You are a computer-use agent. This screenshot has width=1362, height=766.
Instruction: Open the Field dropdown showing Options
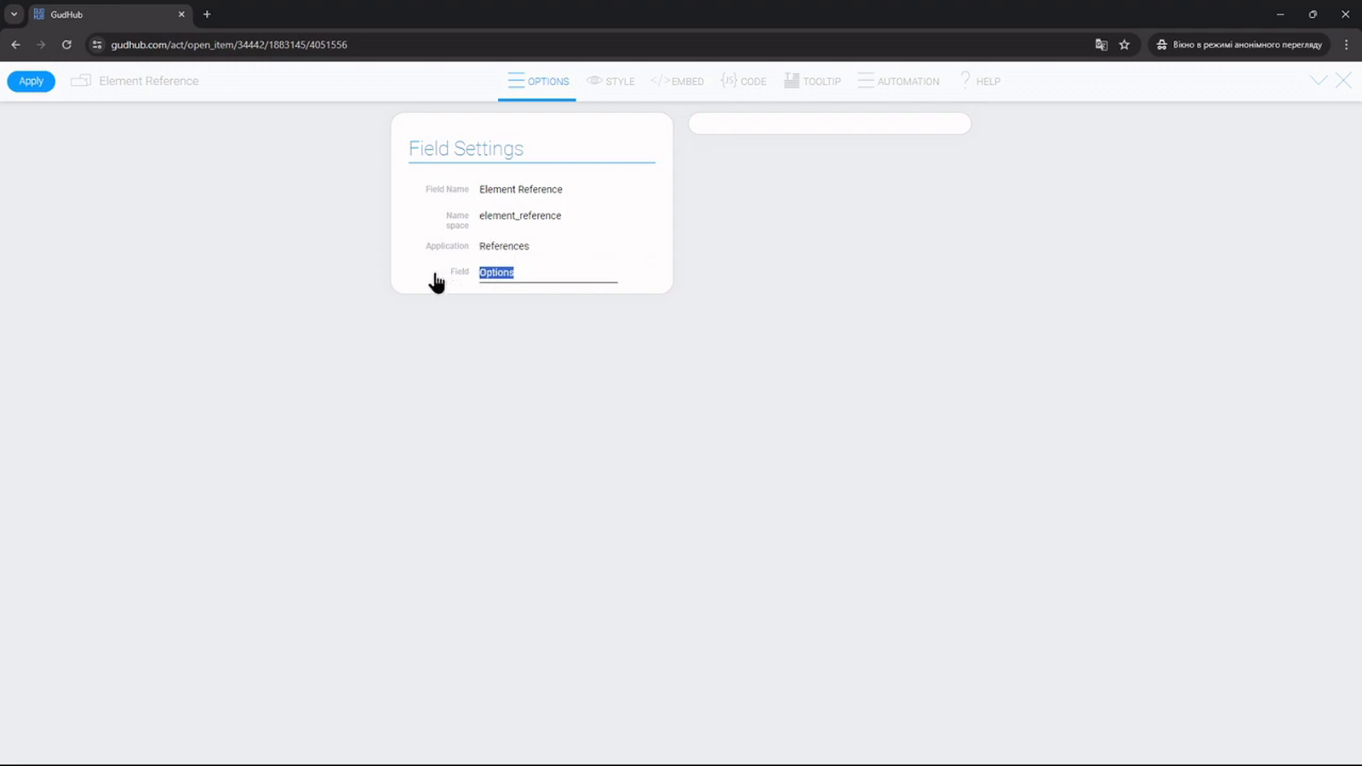click(548, 273)
